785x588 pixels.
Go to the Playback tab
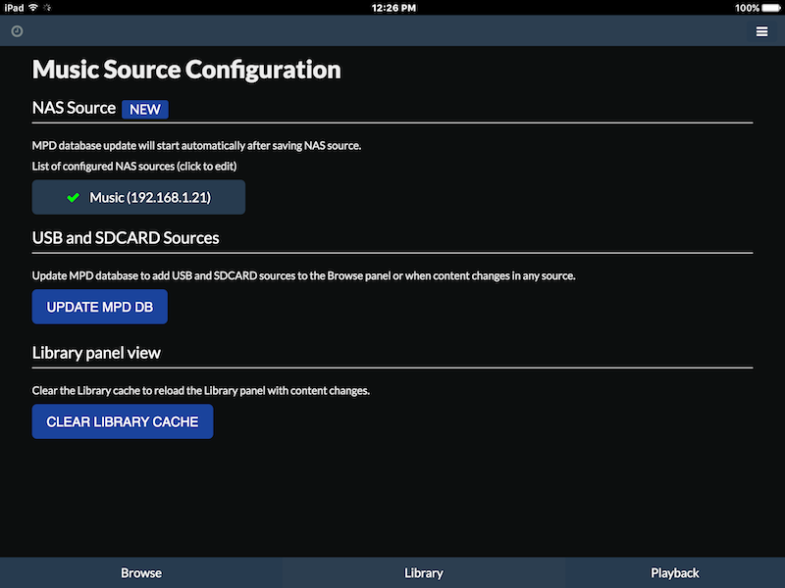[675, 573]
